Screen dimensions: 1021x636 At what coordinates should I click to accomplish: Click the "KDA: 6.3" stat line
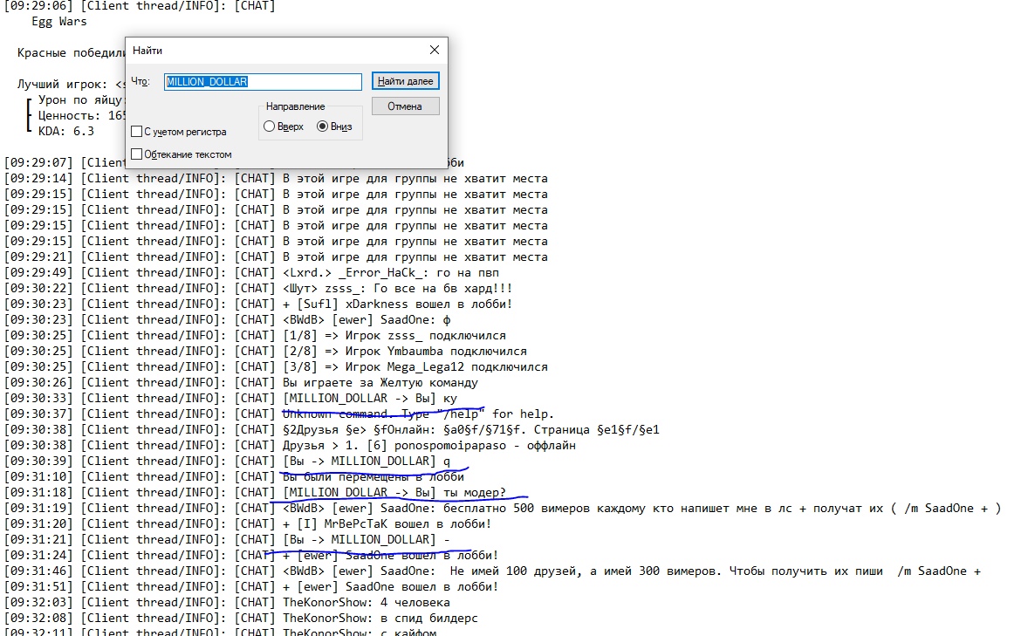(x=66, y=132)
